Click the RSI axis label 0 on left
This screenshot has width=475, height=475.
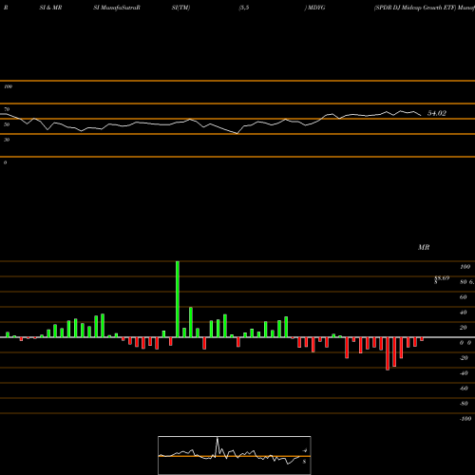coord(5,162)
